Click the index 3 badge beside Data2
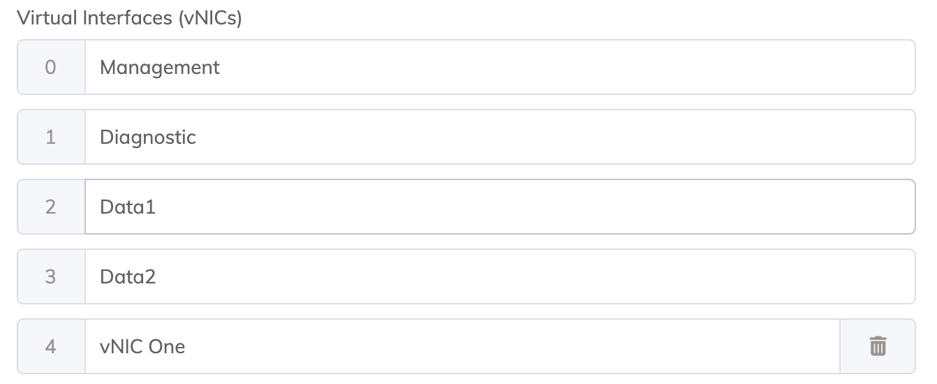937x384 pixels. [50, 276]
